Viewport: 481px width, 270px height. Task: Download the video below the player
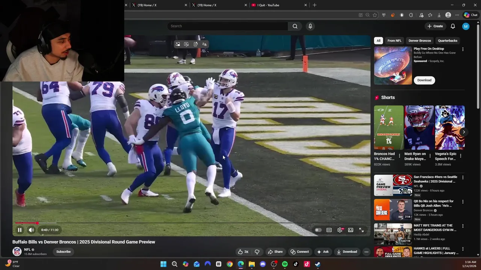346,252
